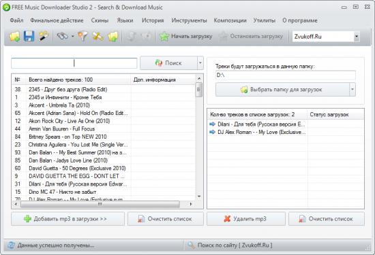Open the Композиции menu
375x255 pixels.
(230, 20)
